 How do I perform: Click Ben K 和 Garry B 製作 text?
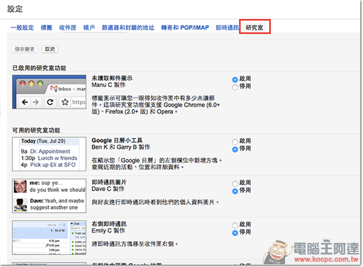coord(121,147)
